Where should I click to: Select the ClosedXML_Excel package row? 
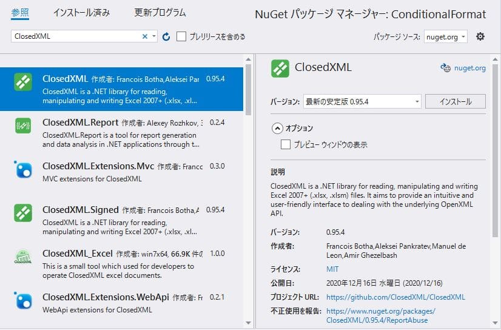point(121,264)
